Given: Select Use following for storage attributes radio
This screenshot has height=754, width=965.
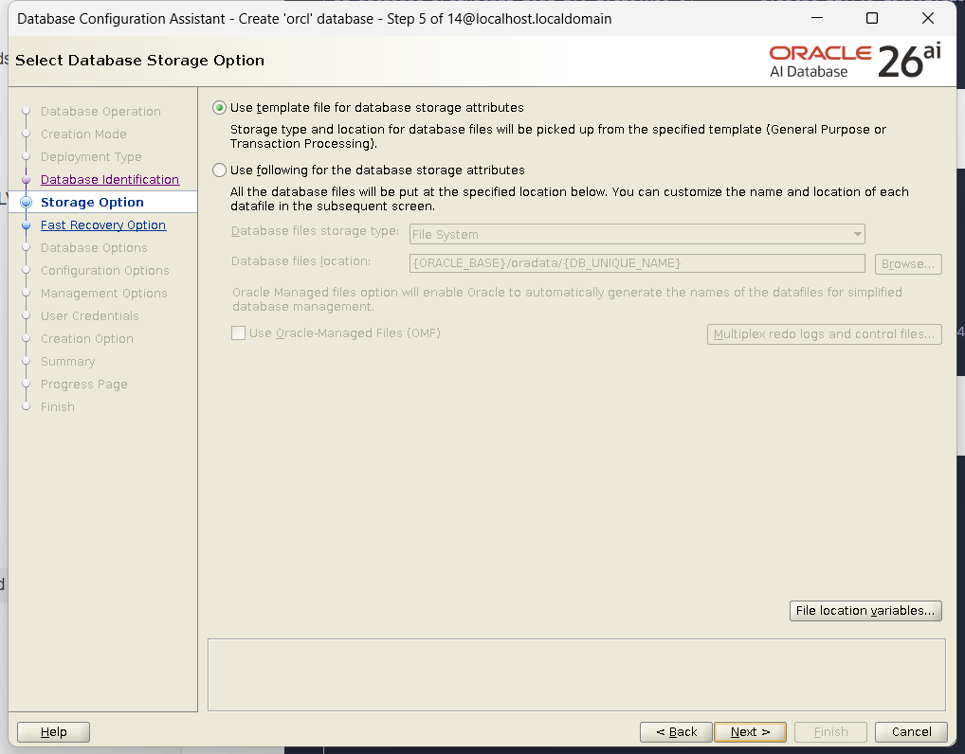Looking at the screenshot, I should (x=219, y=171).
